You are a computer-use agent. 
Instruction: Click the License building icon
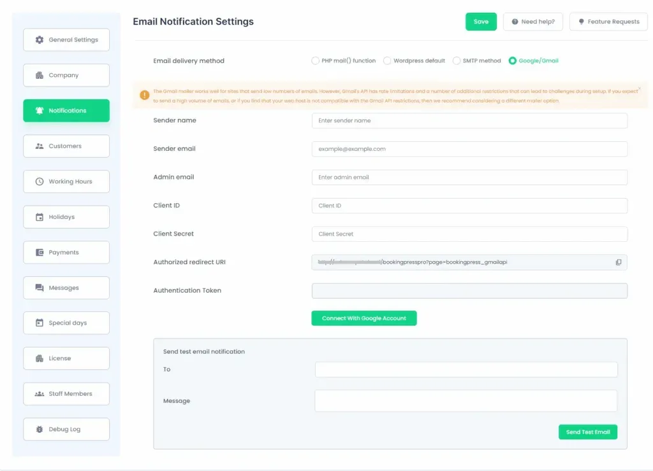click(x=39, y=358)
